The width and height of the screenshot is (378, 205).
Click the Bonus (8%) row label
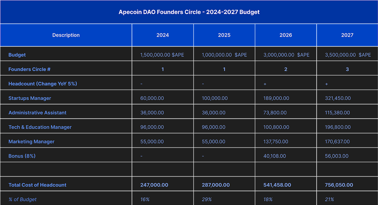tap(22, 156)
